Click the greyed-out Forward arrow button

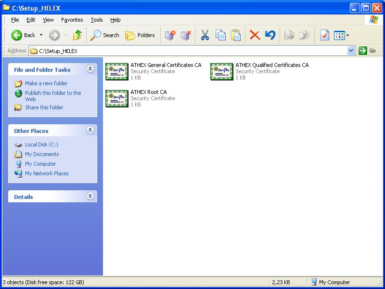54,35
